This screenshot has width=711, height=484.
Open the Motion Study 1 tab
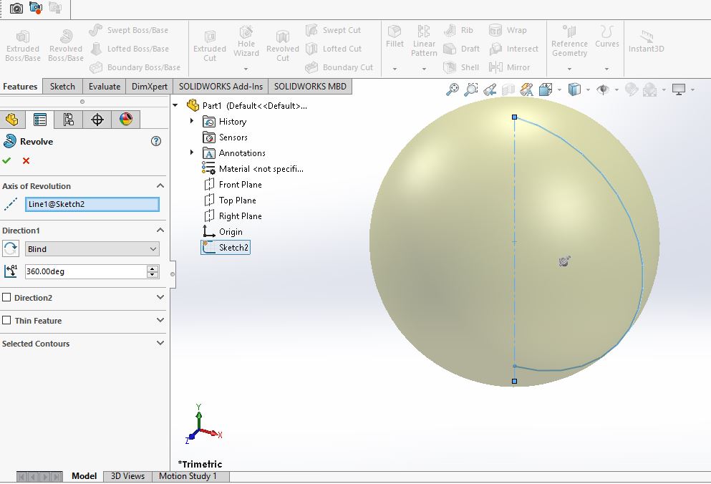tap(188, 476)
